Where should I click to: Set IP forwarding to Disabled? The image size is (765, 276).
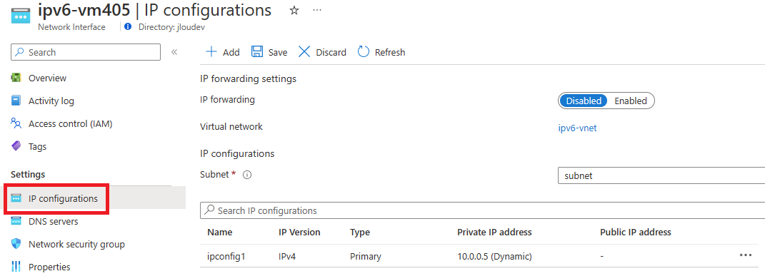584,101
